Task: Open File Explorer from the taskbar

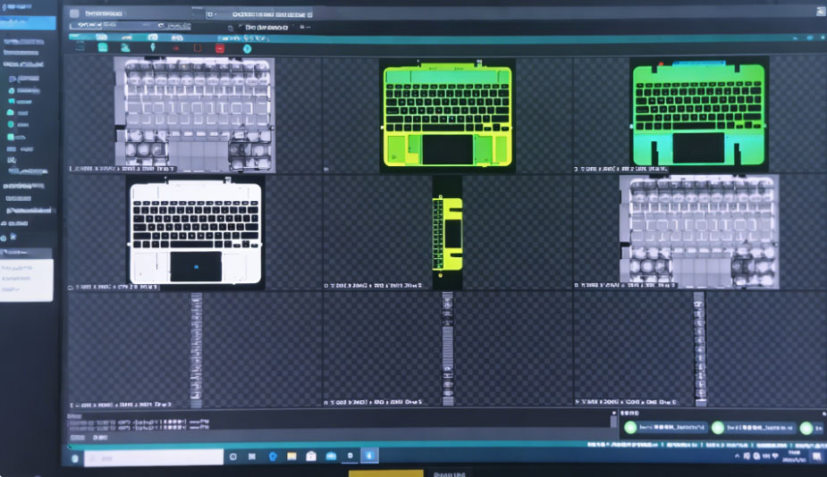Action: [291, 456]
